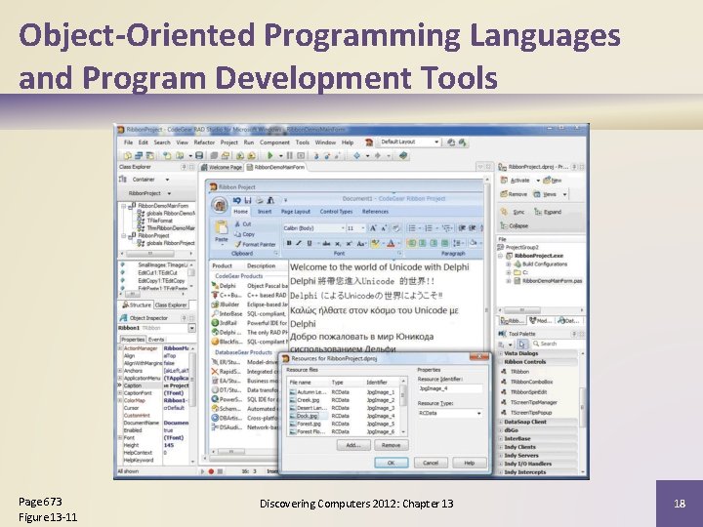Image resolution: width=703 pixels, height=527 pixels.
Task: Click the Save floppy-disk icon in the toolbar
Action: pyautogui.click(x=199, y=155)
